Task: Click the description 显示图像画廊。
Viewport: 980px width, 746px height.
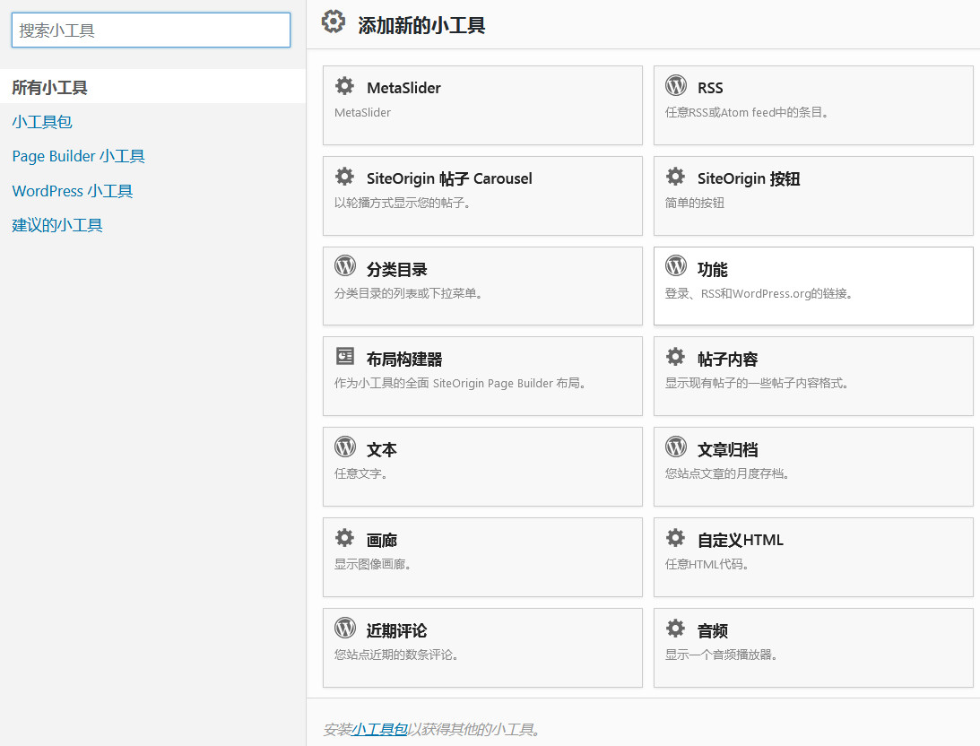Action: (372, 564)
